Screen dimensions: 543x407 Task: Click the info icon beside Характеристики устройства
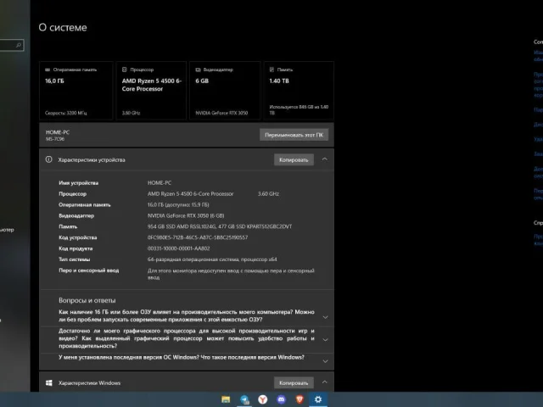[x=49, y=159]
